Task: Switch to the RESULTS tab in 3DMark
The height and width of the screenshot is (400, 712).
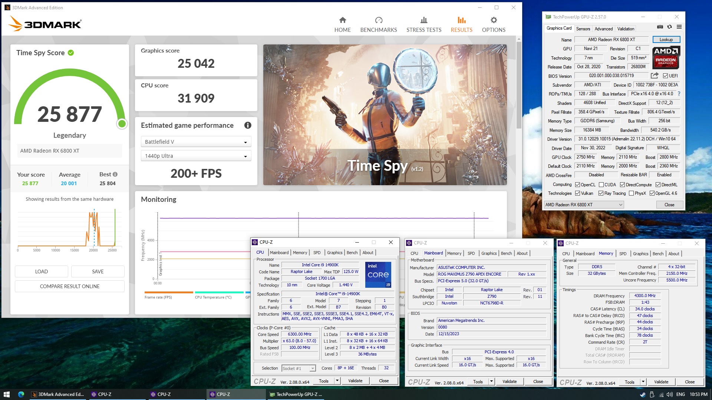Action: click(x=461, y=24)
